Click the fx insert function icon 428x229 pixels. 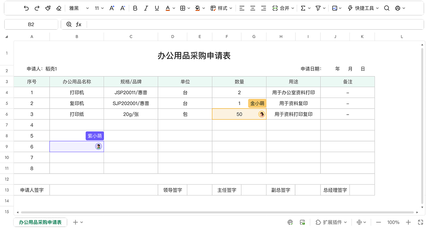pos(79,24)
